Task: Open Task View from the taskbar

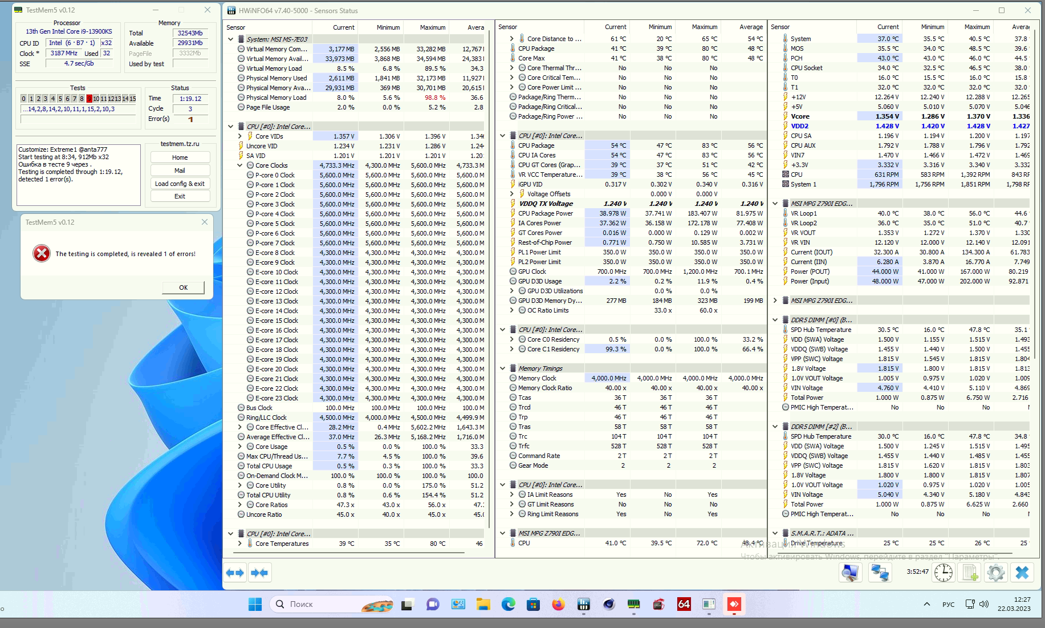Action: (407, 605)
